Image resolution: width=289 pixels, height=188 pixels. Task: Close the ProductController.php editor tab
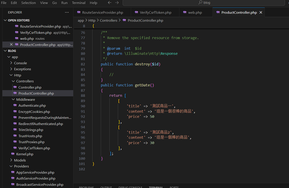pyautogui.click(x=261, y=12)
